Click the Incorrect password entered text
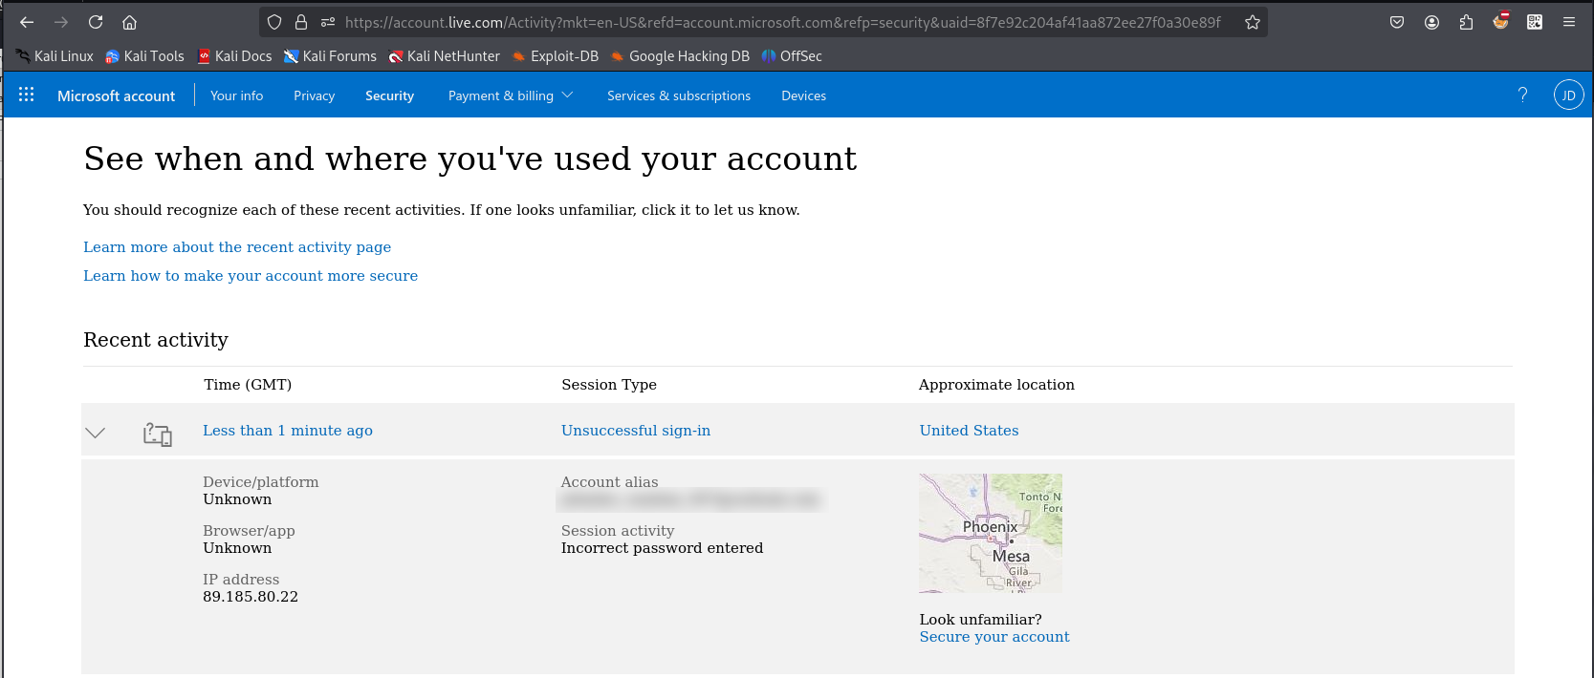1594x678 pixels. (x=662, y=548)
